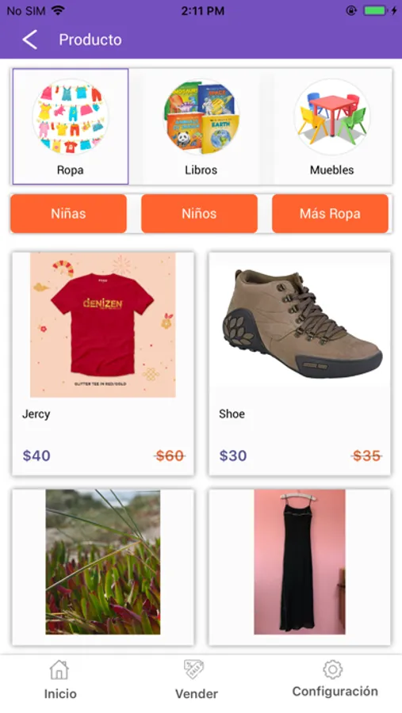Click the Producto page title
The height and width of the screenshot is (713, 402).
(90, 40)
